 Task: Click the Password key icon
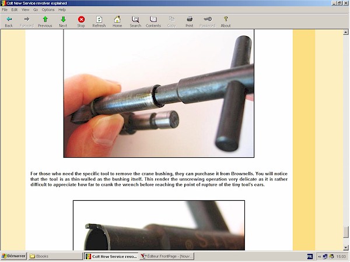coord(207,22)
